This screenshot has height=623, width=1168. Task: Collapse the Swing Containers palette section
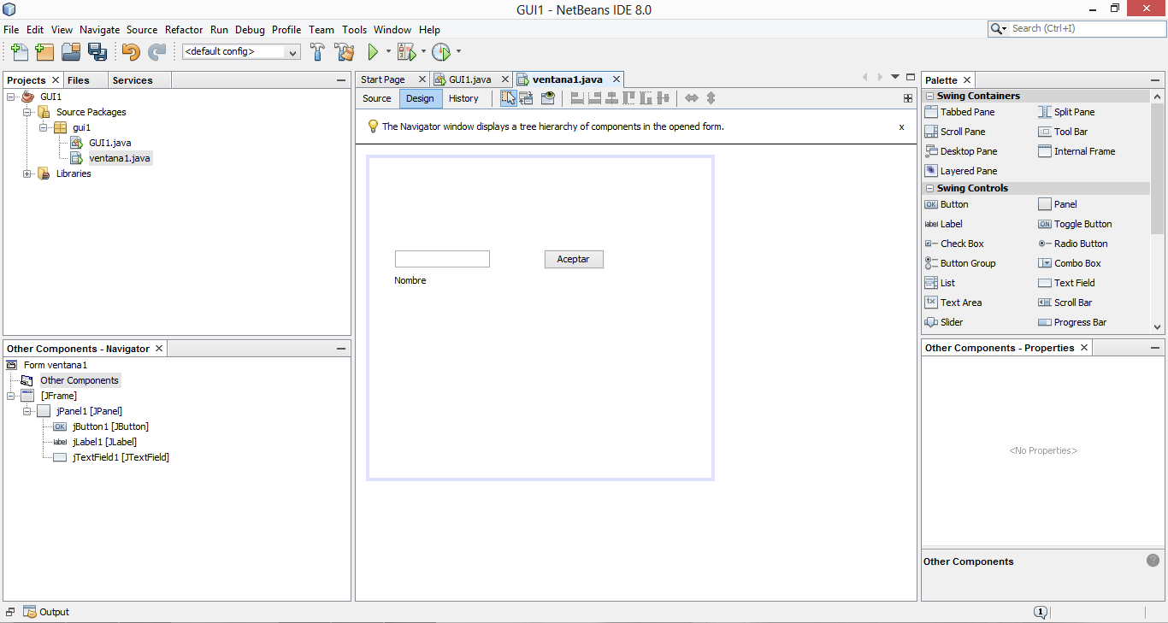pyautogui.click(x=929, y=95)
